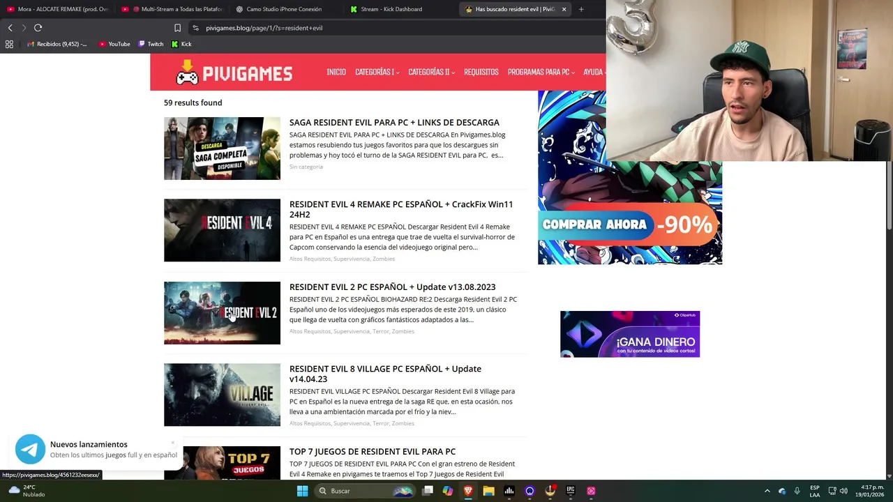The image size is (893, 502).
Task: Open RESIDENT EVIL 2 PC ESPAÑOL link
Action: click(x=392, y=287)
